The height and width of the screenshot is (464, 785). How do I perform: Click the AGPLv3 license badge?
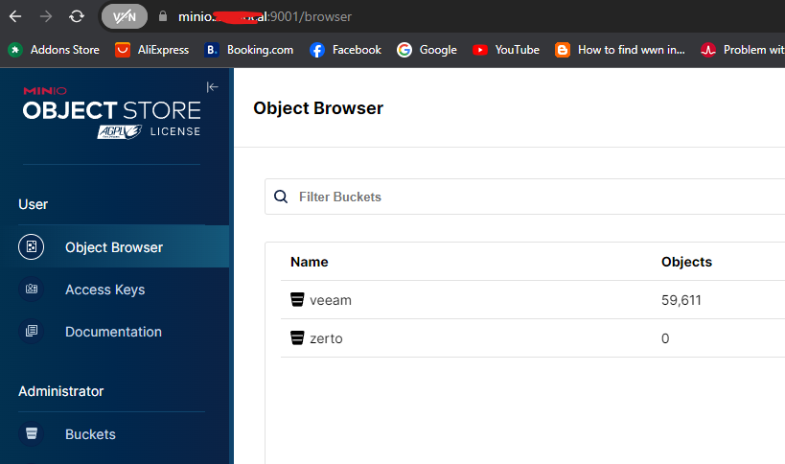120,131
